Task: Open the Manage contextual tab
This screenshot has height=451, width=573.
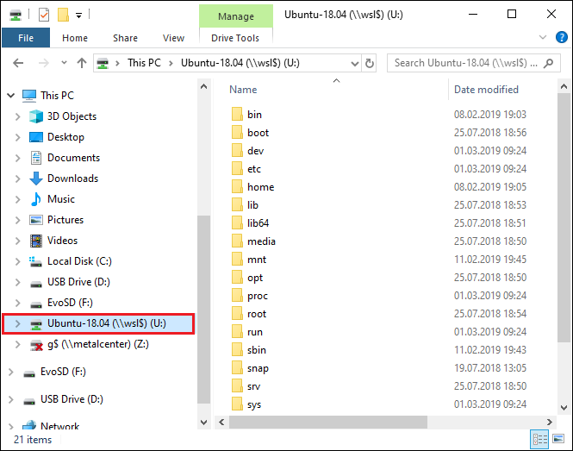Action: tap(236, 16)
